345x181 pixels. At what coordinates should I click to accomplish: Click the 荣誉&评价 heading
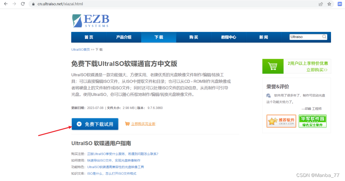coord(278,87)
